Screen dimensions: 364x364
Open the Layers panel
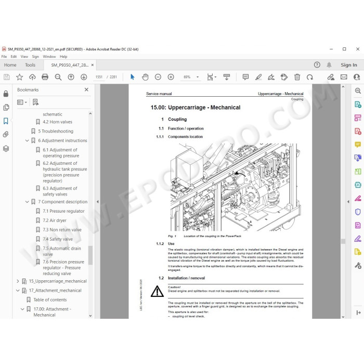pos(6,148)
